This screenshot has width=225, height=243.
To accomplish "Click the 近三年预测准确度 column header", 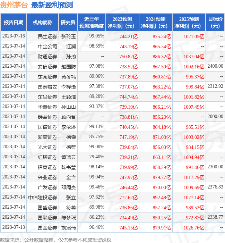I will [x=92, y=23].
